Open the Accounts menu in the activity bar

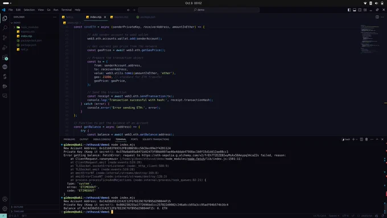[x=5, y=199]
